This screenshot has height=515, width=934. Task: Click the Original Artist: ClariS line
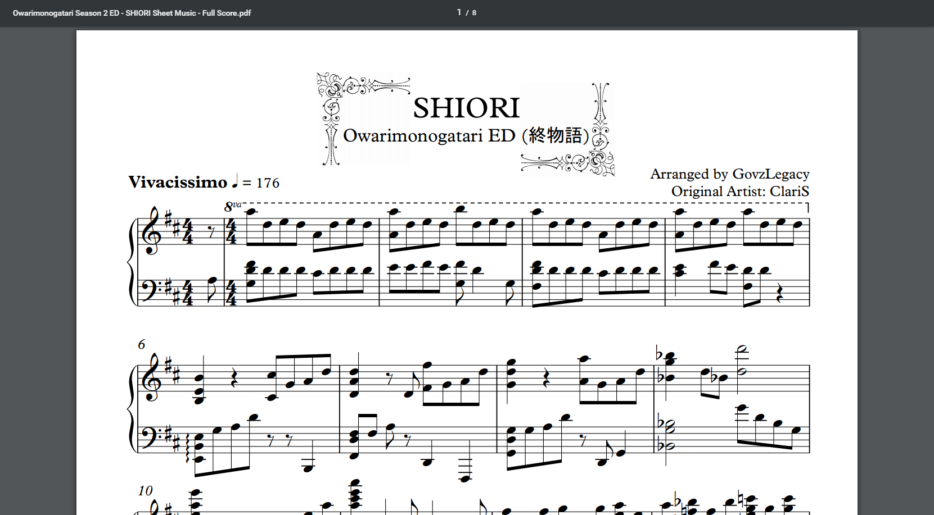tap(740, 192)
